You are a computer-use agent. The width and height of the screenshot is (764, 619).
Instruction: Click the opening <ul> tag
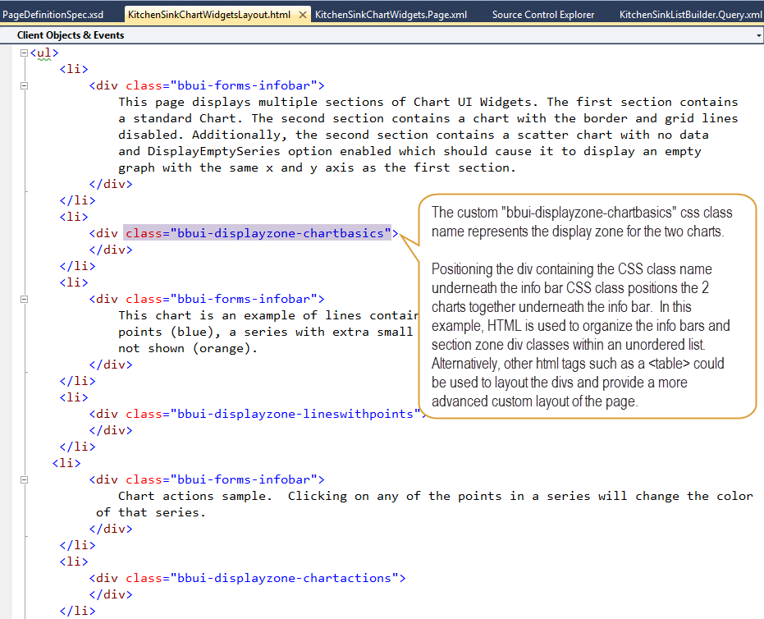coord(44,53)
